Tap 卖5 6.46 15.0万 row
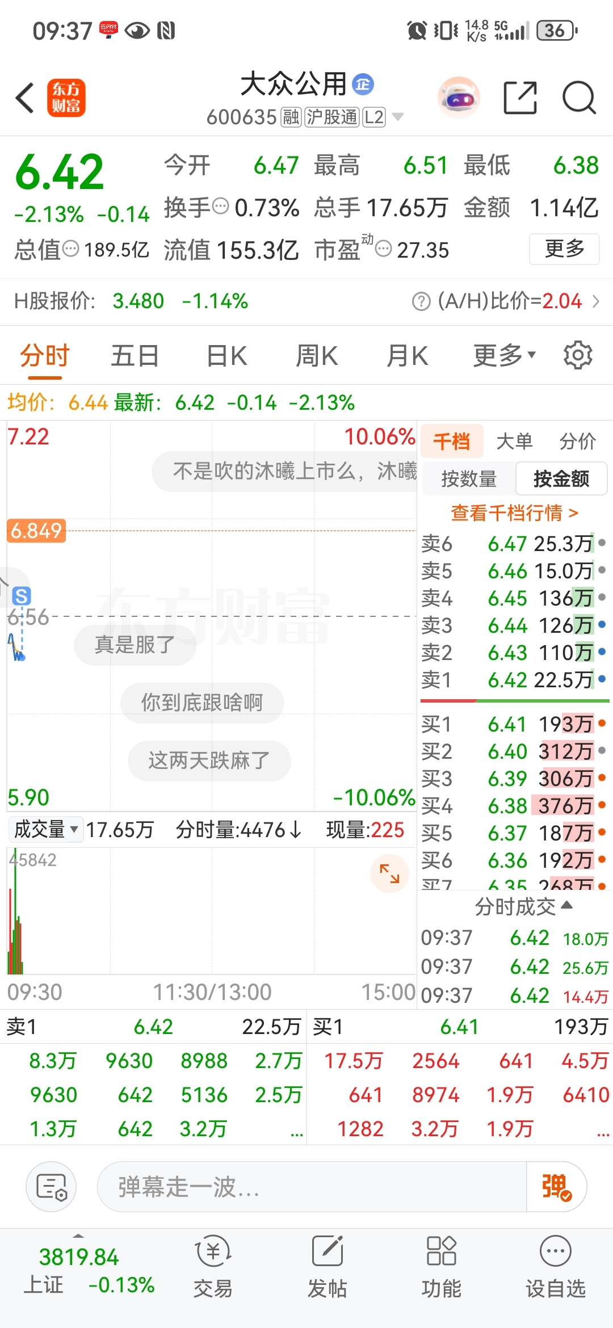Image resolution: width=613 pixels, height=1328 pixels. click(514, 571)
